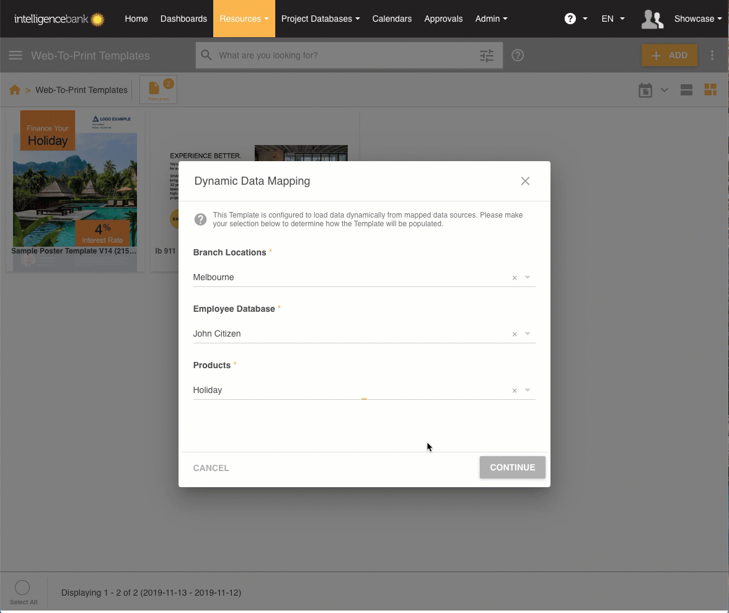Click the help icon beside search bar

(518, 56)
